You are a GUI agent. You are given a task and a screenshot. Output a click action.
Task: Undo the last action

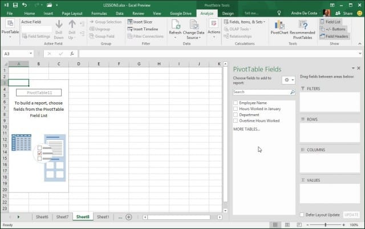click(x=25, y=5)
